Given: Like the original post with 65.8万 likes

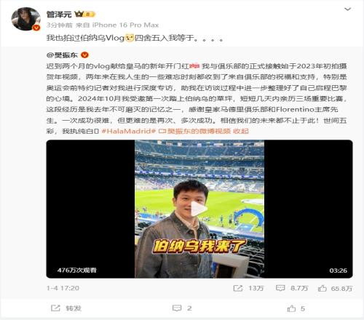Looking at the screenshot, I should 335,288.
